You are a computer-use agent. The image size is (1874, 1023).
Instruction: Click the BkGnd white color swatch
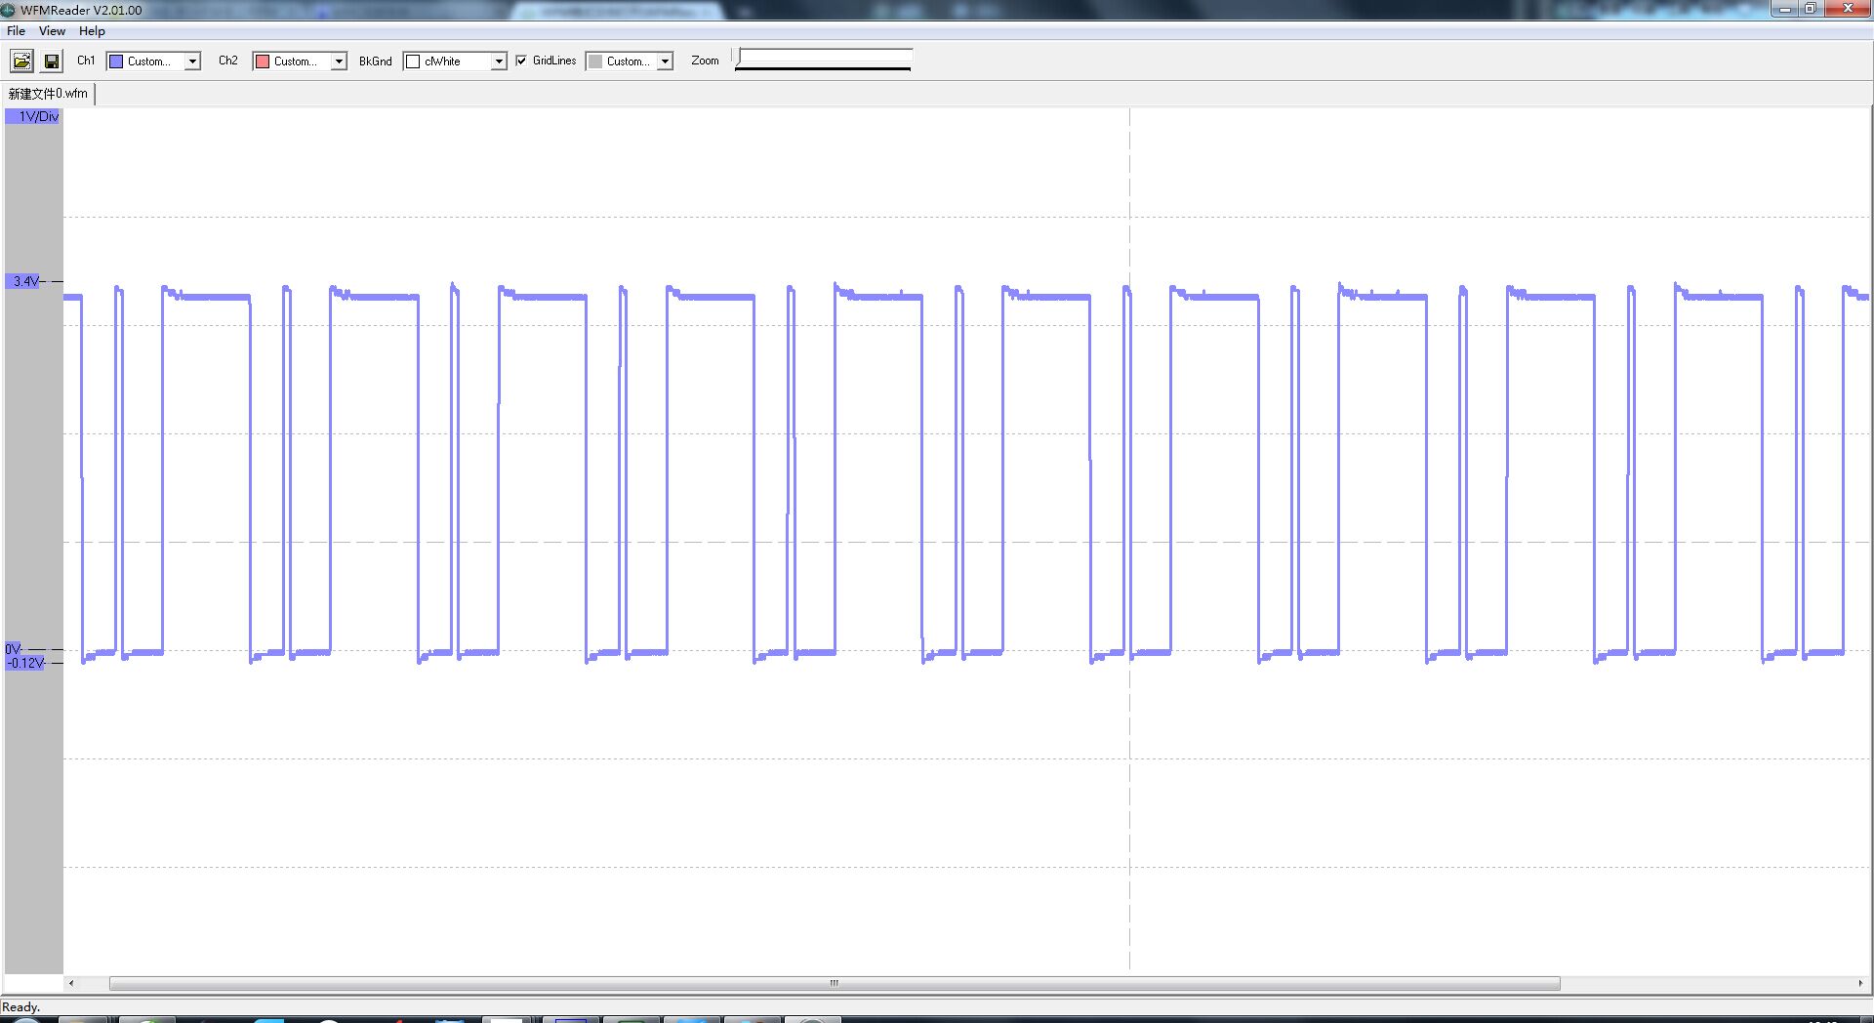point(413,61)
